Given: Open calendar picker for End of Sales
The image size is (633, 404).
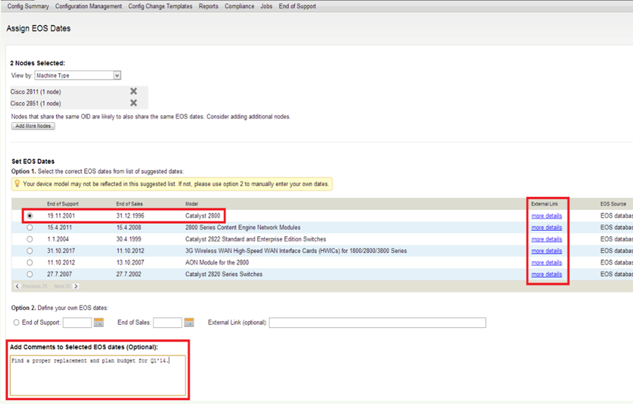Looking at the screenshot, I should pyautogui.click(x=189, y=322).
